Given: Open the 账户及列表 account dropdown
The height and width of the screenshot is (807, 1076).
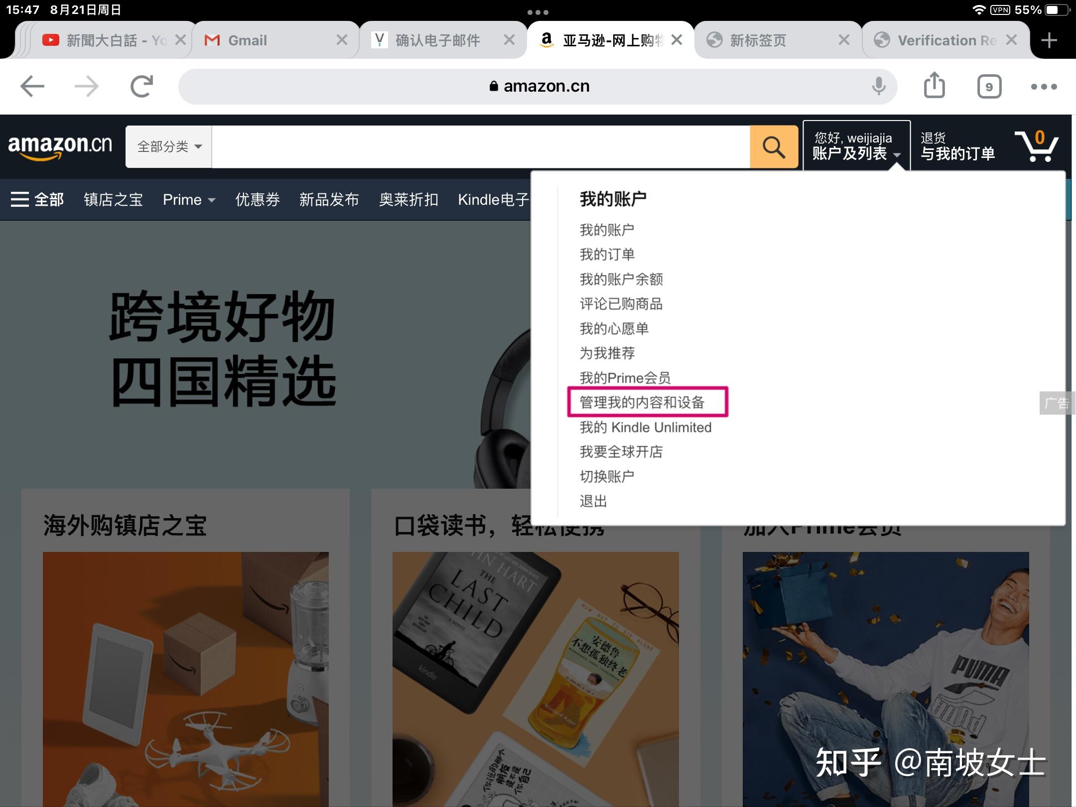Looking at the screenshot, I should (x=856, y=146).
